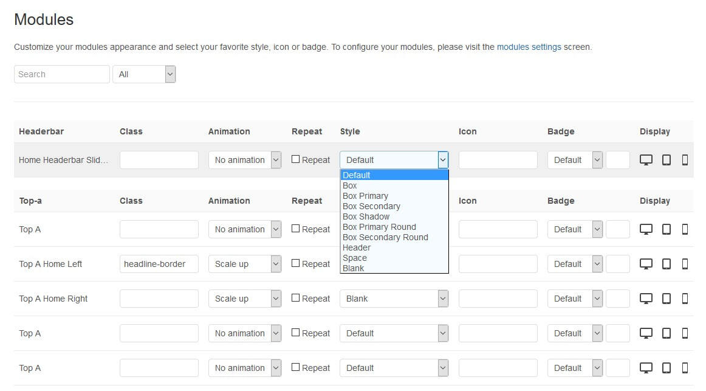Click phone display icon for Home Headerbar row

pos(685,160)
